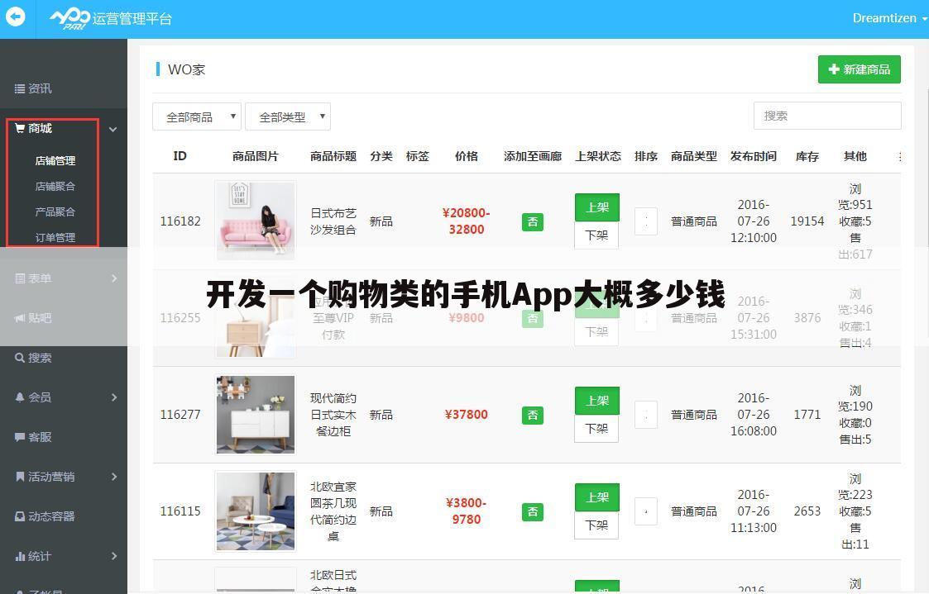Click 上架 for product 116115
Viewport: 929px width, 594px height.
[x=596, y=497]
